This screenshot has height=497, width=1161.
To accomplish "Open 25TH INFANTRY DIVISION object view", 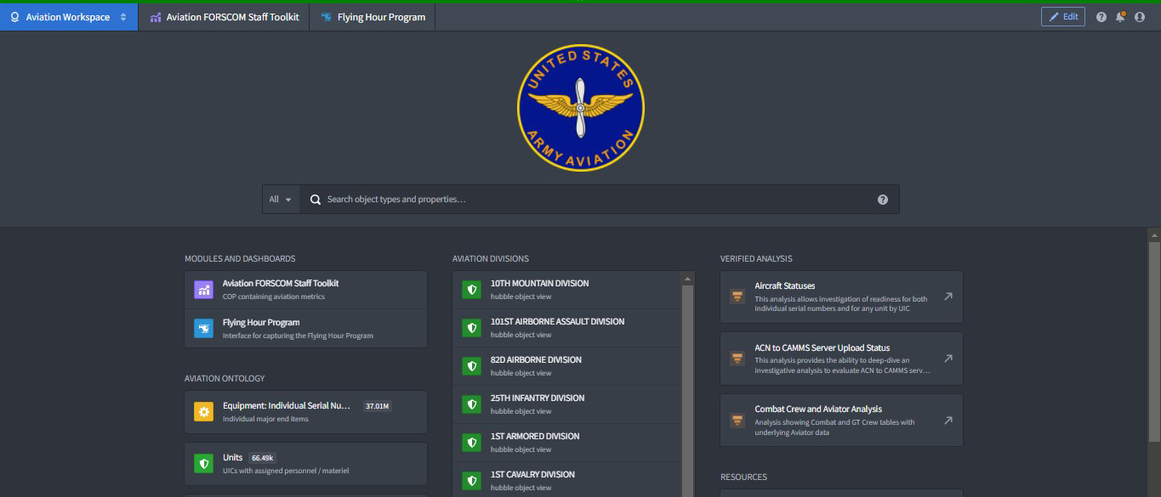I will coord(567,404).
